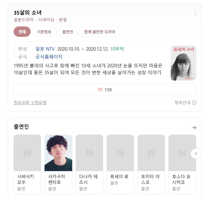Select the 류세이 료 cast card
The height and width of the screenshot is (199, 206).
(x=120, y=164)
